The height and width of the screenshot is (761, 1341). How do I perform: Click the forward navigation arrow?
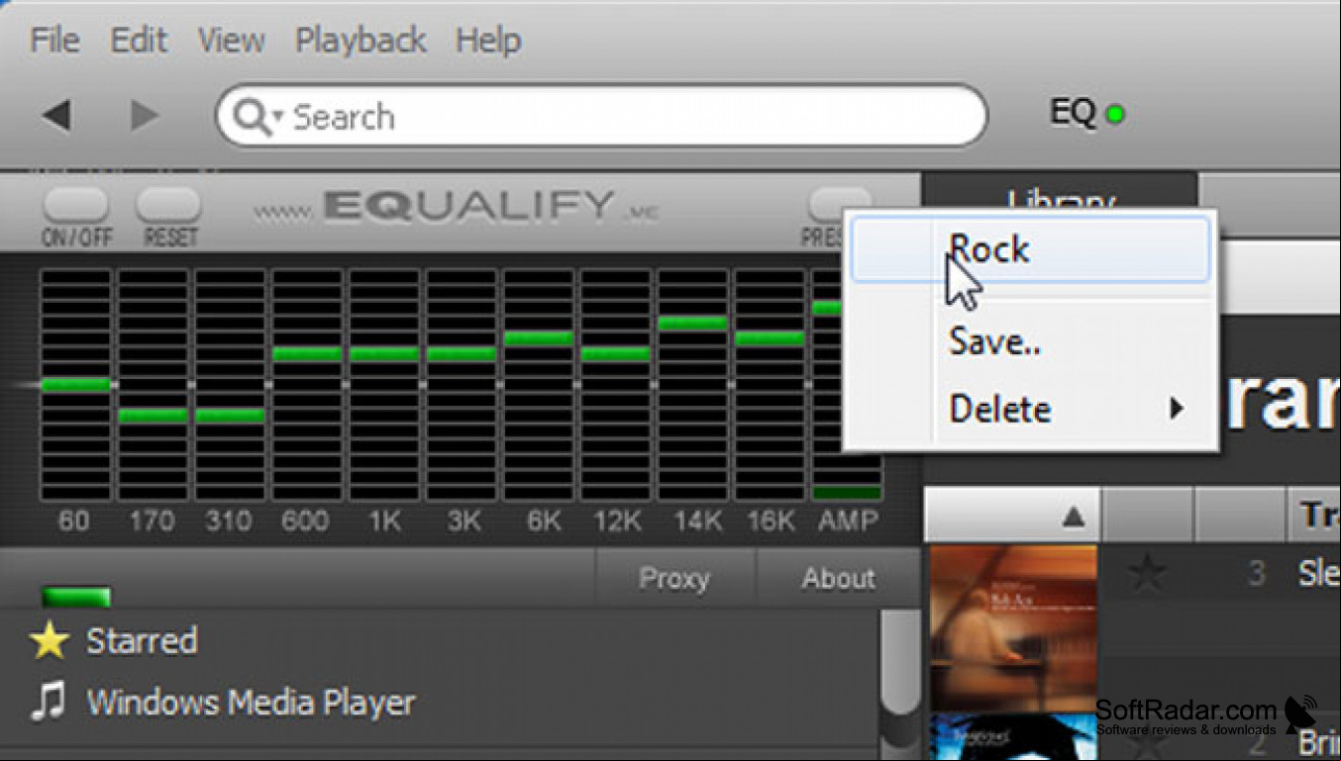(x=145, y=116)
